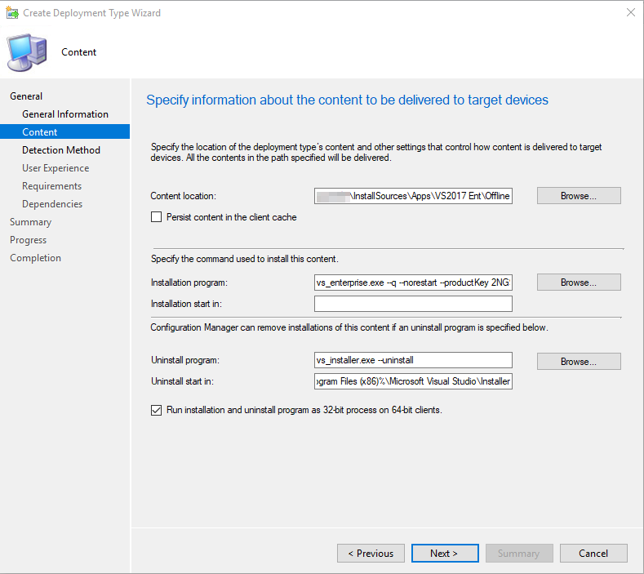Click the wizard icon in title bar
Viewport: 644px width, 574px height.
[12, 13]
